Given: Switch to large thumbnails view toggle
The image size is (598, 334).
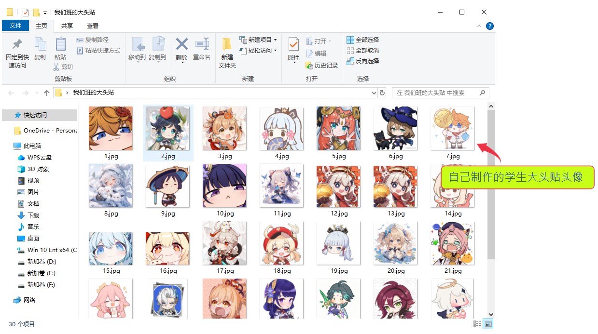Looking at the screenshot, I should click(x=488, y=324).
